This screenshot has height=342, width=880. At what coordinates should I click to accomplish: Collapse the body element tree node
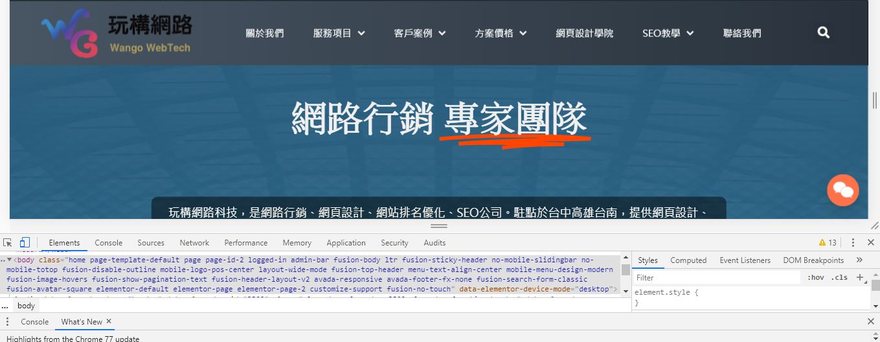point(10,260)
